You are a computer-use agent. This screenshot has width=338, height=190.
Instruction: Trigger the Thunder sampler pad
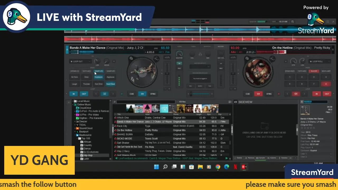point(86,84)
